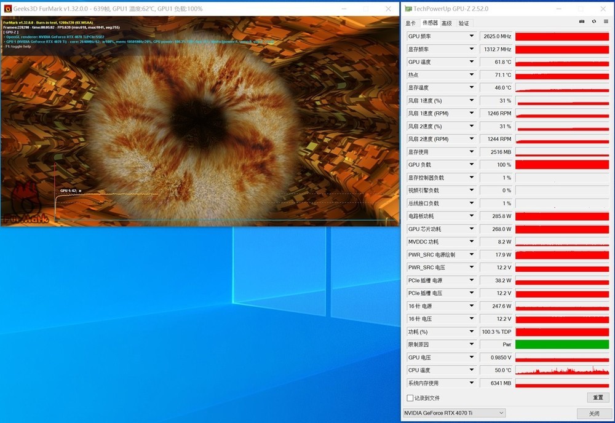The width and height of the screenshot is (615, 423).
Task: Click the 285.8 W board power value
Action: coord(496,216)
